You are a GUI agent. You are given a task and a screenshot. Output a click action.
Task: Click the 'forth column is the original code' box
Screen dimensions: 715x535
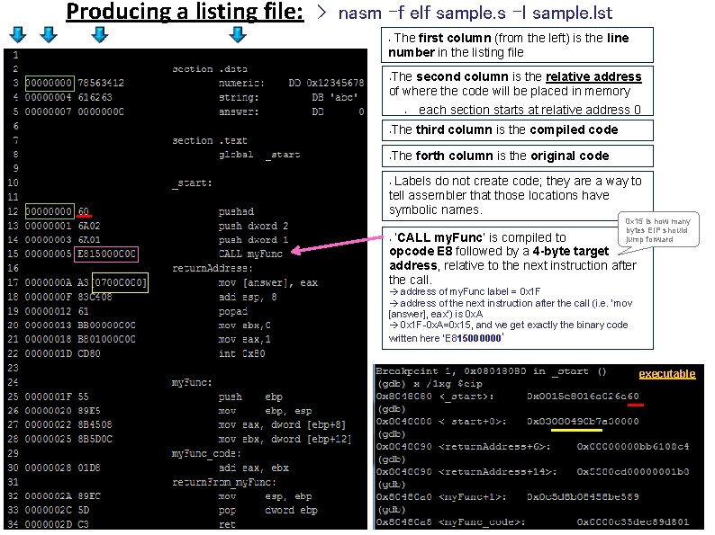pos(517,156)
